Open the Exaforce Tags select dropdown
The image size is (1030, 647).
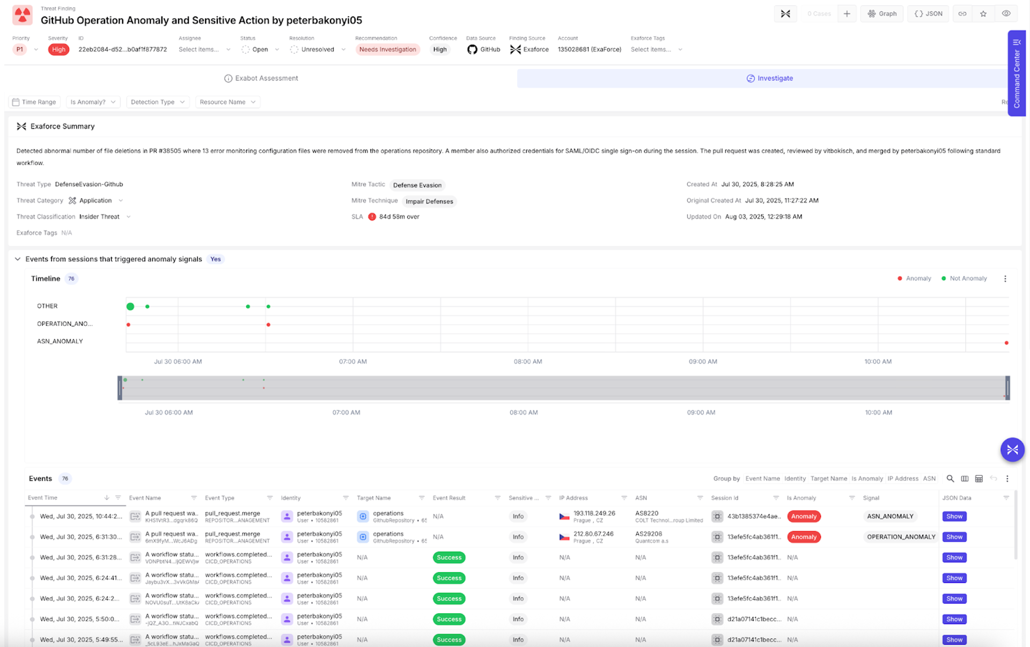[x=657, y=49]
